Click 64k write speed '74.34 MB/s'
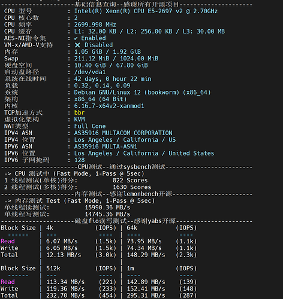 coord(144,248)
